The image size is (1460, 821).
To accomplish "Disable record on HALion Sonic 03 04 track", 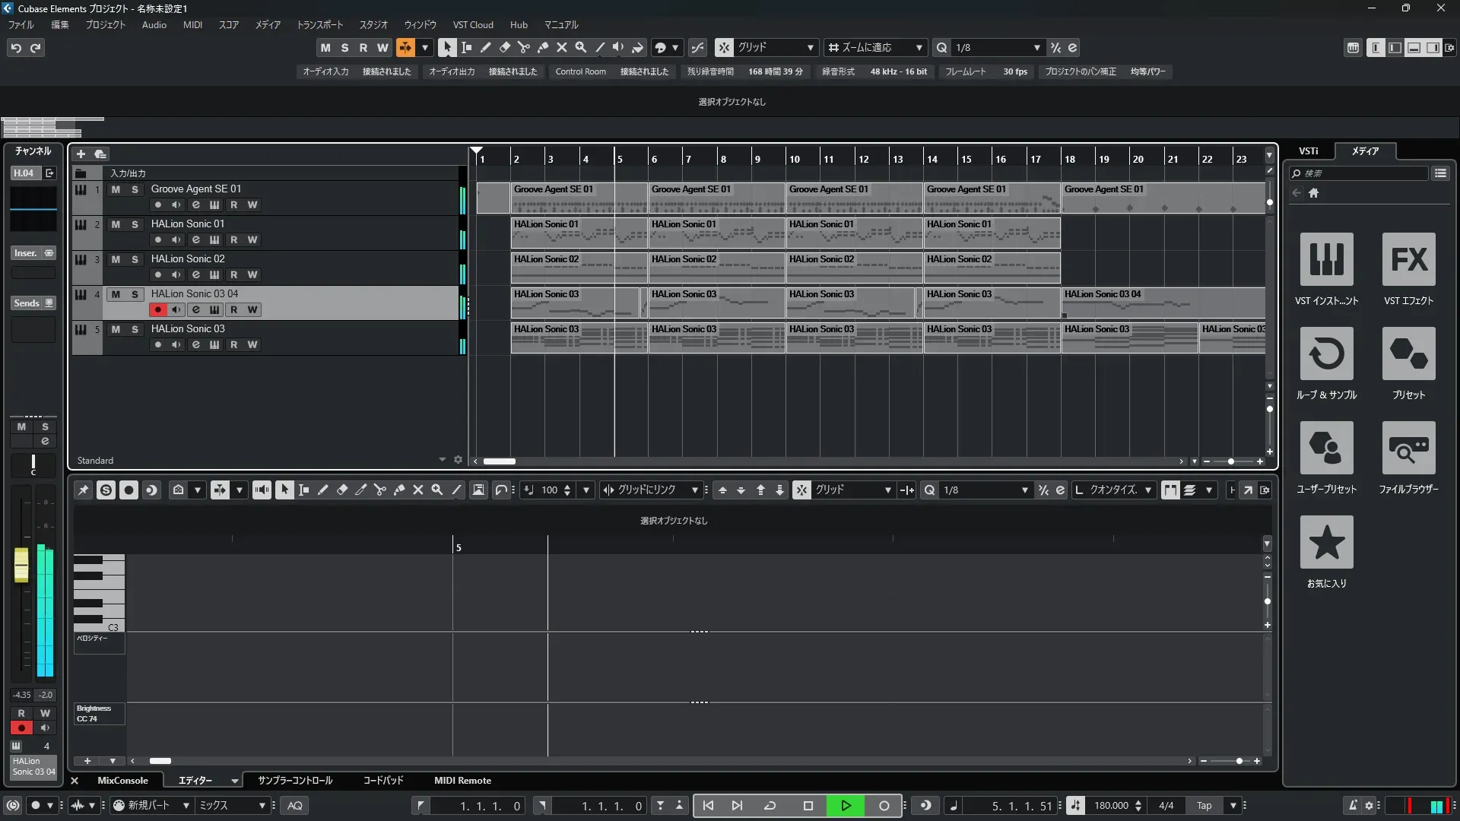I will (157, 310).
